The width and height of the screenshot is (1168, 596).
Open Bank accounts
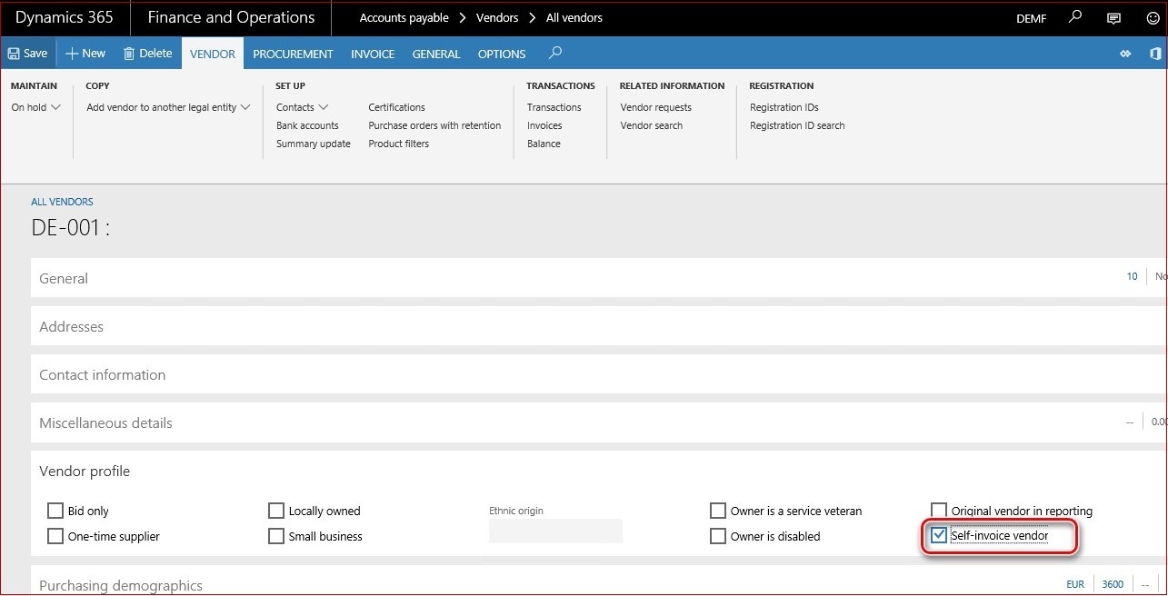click(x=307, y=125)
